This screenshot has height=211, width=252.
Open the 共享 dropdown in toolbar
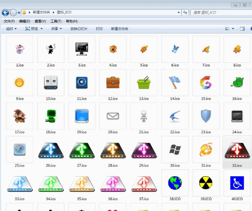(x=56, y=29)
